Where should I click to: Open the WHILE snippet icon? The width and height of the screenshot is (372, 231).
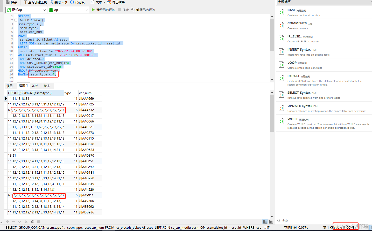[281, 121]
